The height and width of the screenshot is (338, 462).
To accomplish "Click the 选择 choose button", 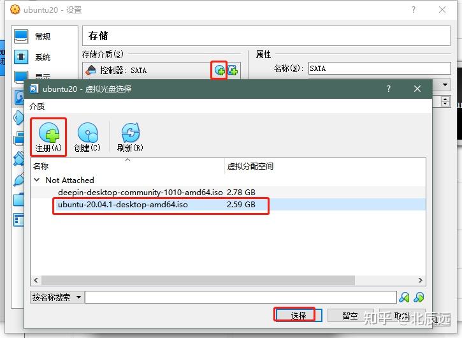I will click(298, 316).
